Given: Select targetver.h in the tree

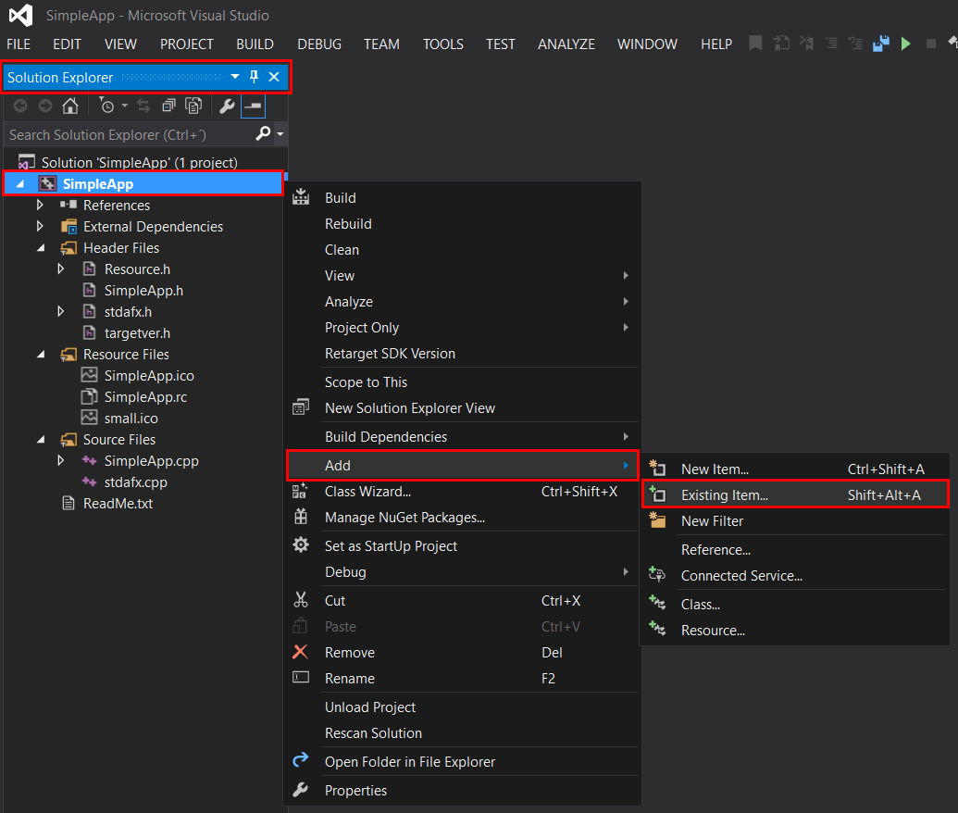Looking at the screenshot, I should (137, 333).
